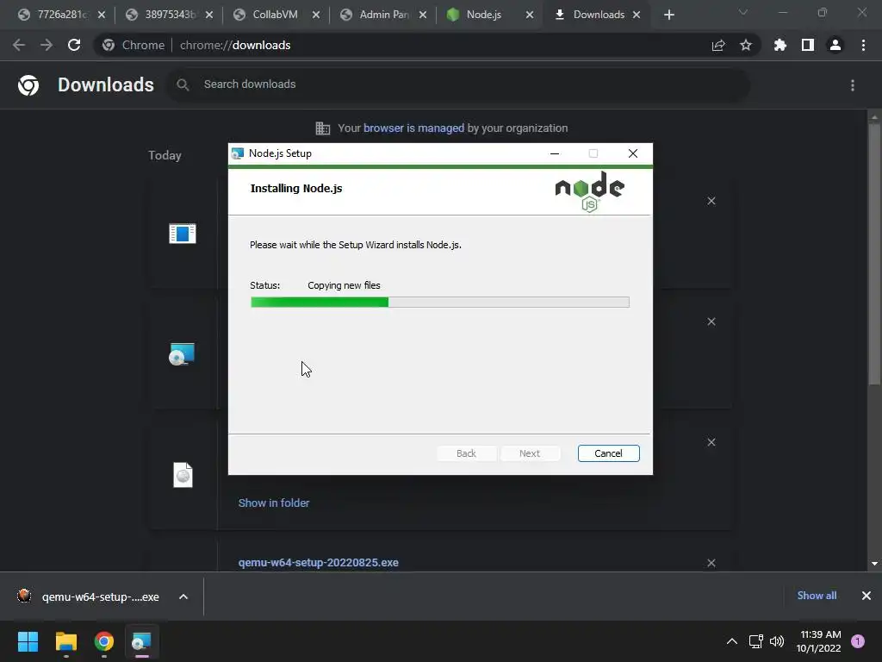882x662 pixels.
Task: Open the volume control in the tray
Action: tap(777, 641)
